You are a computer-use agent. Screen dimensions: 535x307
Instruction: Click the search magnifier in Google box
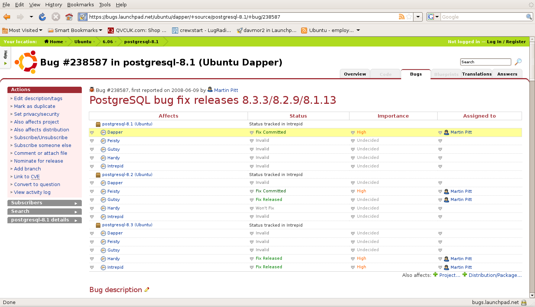click(x=529, y=17)
